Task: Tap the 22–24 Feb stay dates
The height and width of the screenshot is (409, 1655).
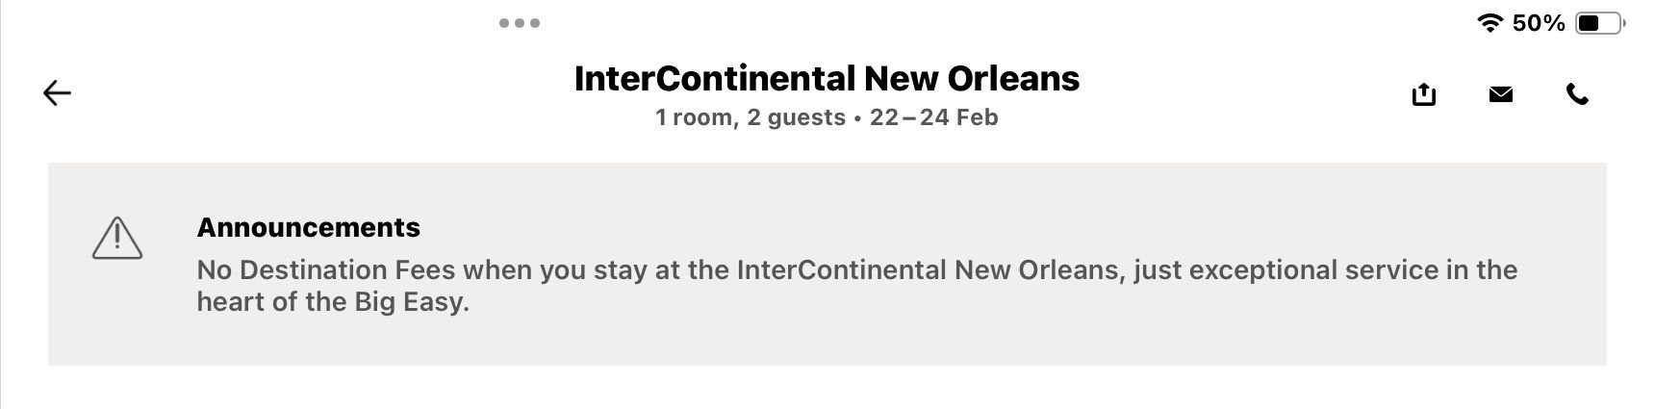Action: point(933,117)
